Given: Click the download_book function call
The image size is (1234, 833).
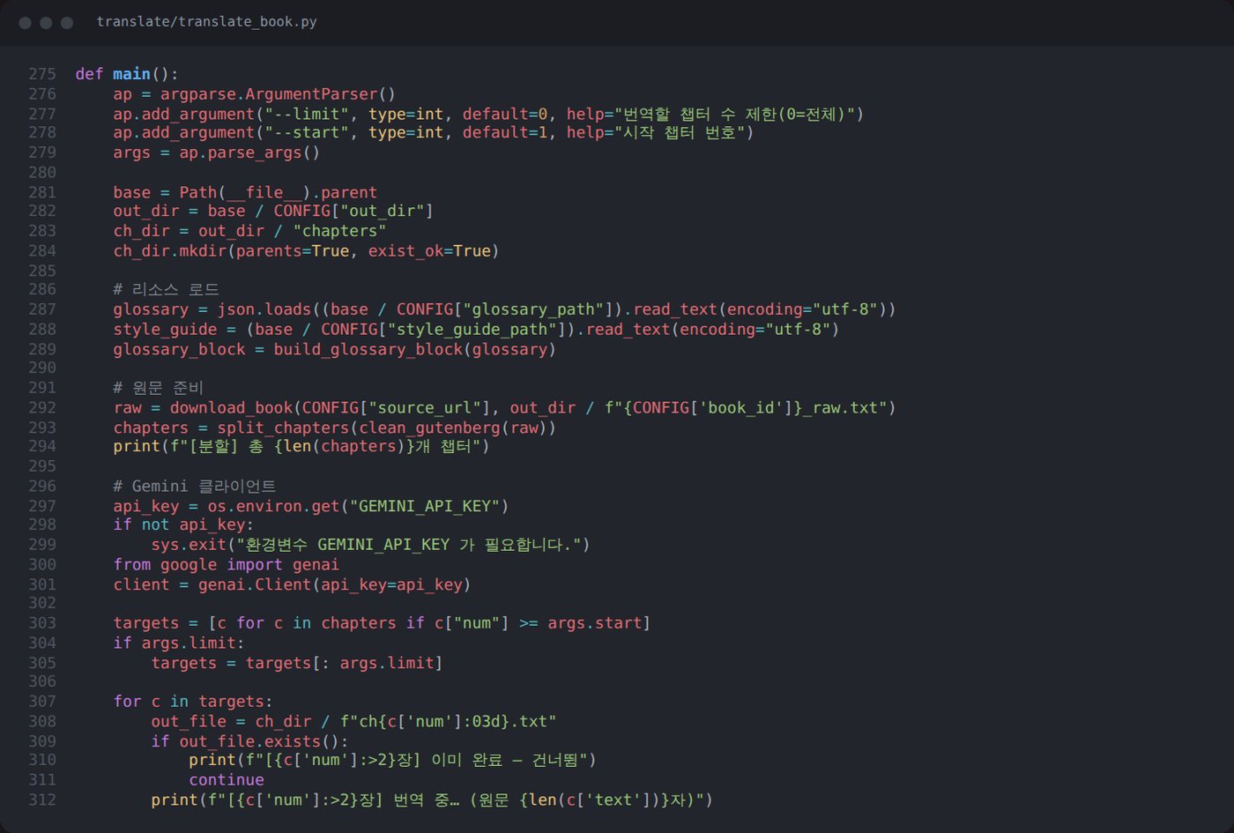Looking at the screenshot, I should coord(231,407).
